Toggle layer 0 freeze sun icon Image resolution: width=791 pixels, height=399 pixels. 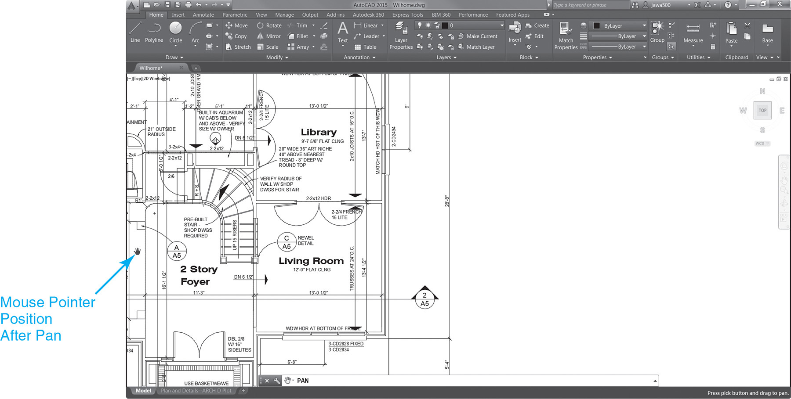point(428,25)
